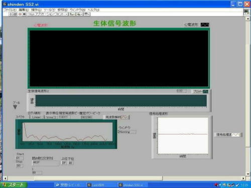Open the Align Objects toolbar menu
Screen dimensions: 251x188
(x=72, y=14)
